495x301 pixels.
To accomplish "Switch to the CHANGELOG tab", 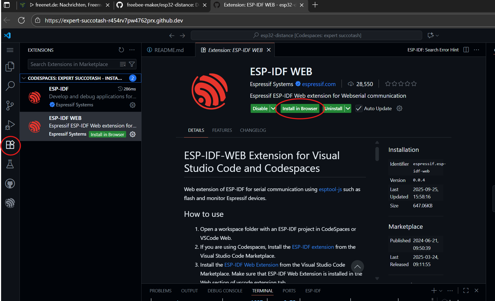I will click(x=253, y=130).
